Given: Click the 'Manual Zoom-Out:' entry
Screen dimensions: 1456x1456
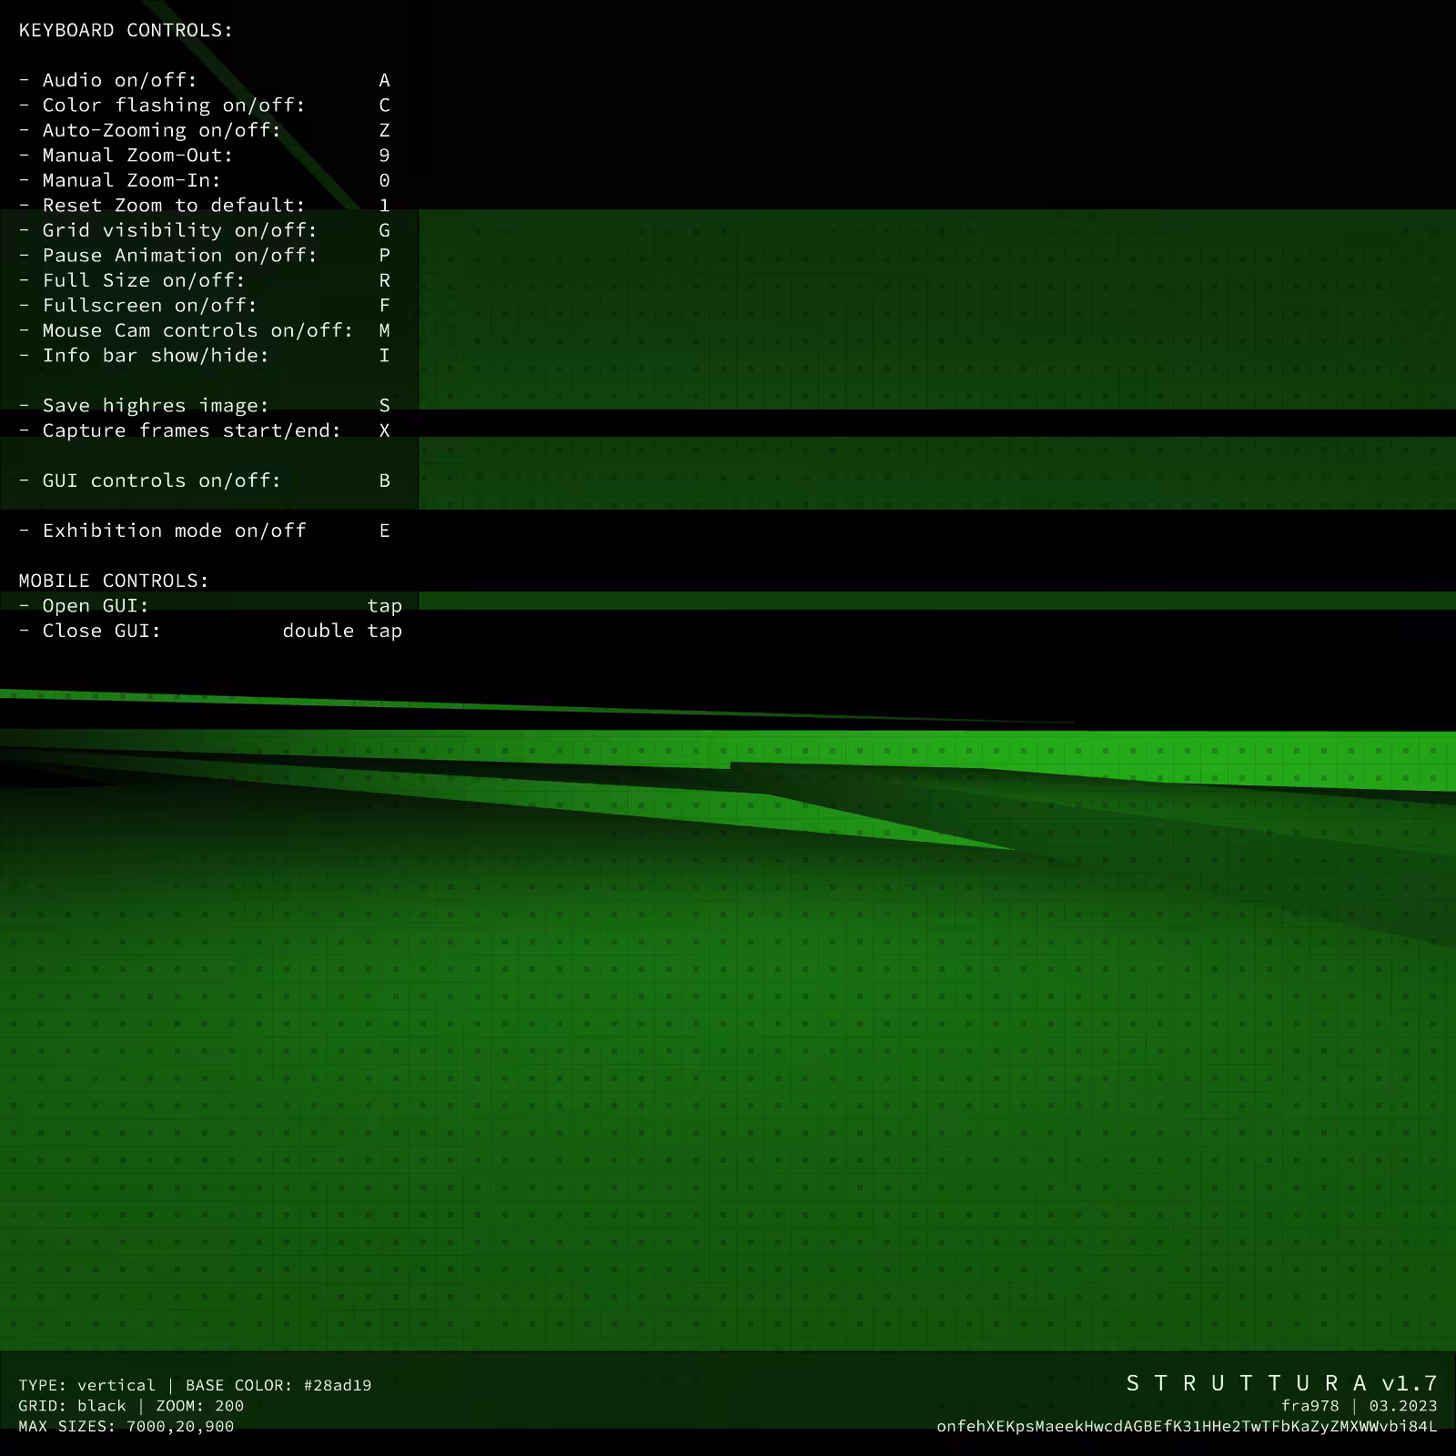Looking at the screenshot, I should pos(205,156).
